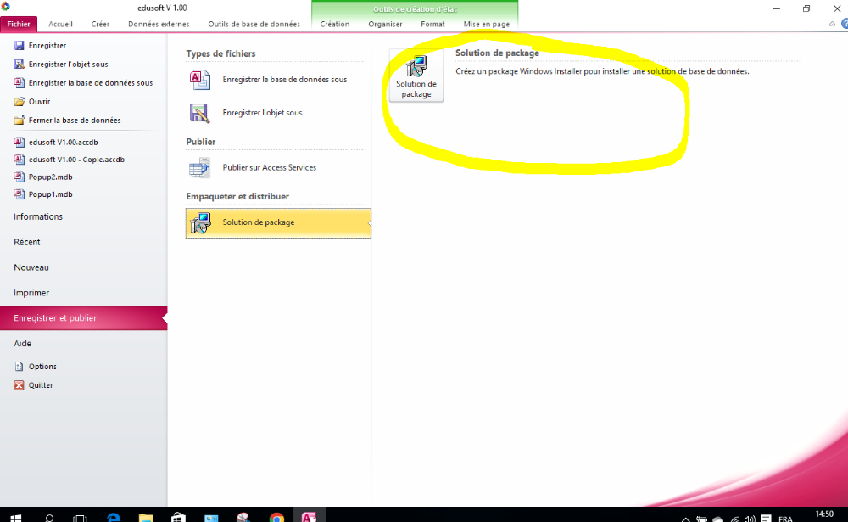Open Google Chrome from the taskbar
This screenshot has height=522, width=848.
click(x=276, y=516)
